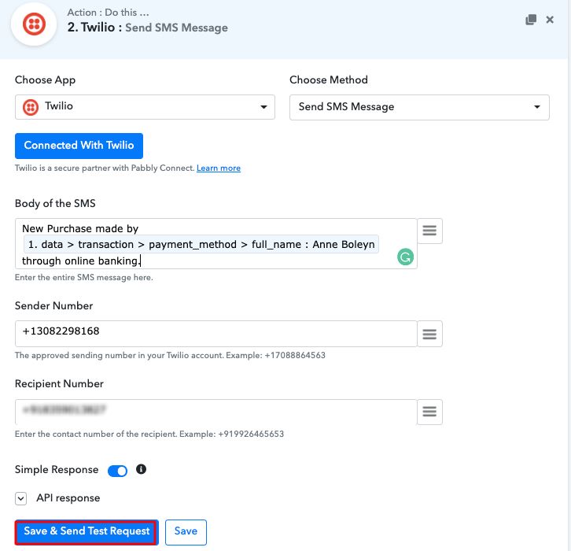Image resolution: width=571 pixels, height=551 pixels.
Task: Click the header title Send SMS Message
Action: click(x=177, y=28)
